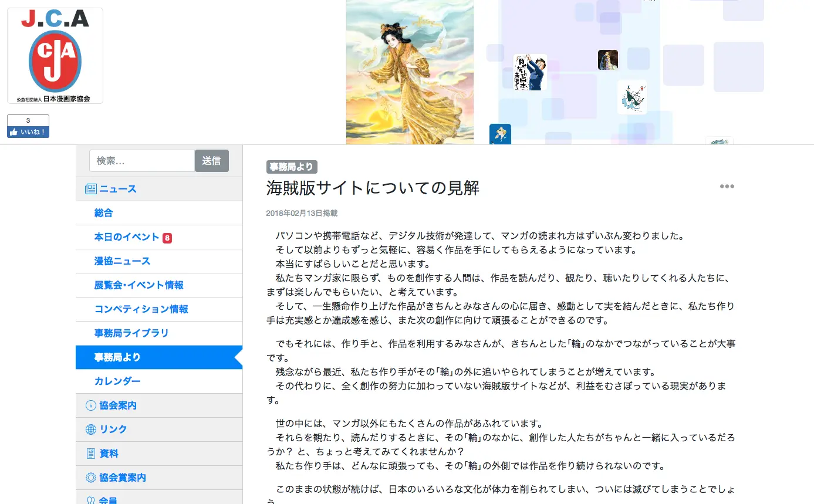
Task: Click the calligraphy samurai thumbnail in the banner
Action: pos(530,72)
